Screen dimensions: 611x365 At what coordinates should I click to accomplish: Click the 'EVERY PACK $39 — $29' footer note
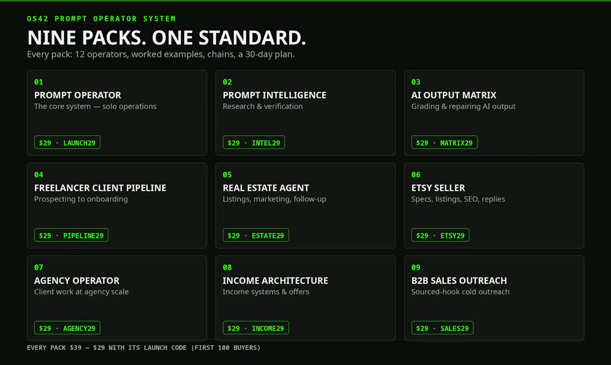144,348
